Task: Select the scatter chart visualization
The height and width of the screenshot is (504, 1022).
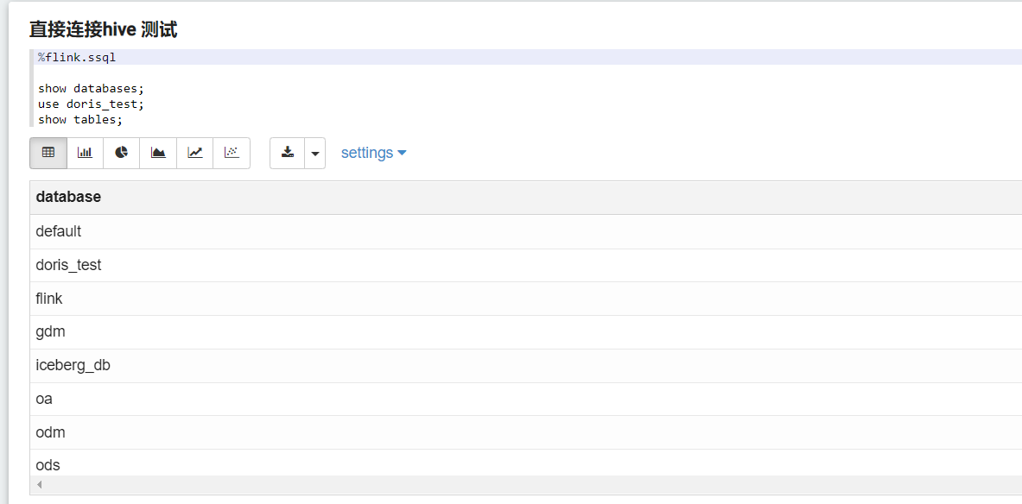Action: pos(232,153)
